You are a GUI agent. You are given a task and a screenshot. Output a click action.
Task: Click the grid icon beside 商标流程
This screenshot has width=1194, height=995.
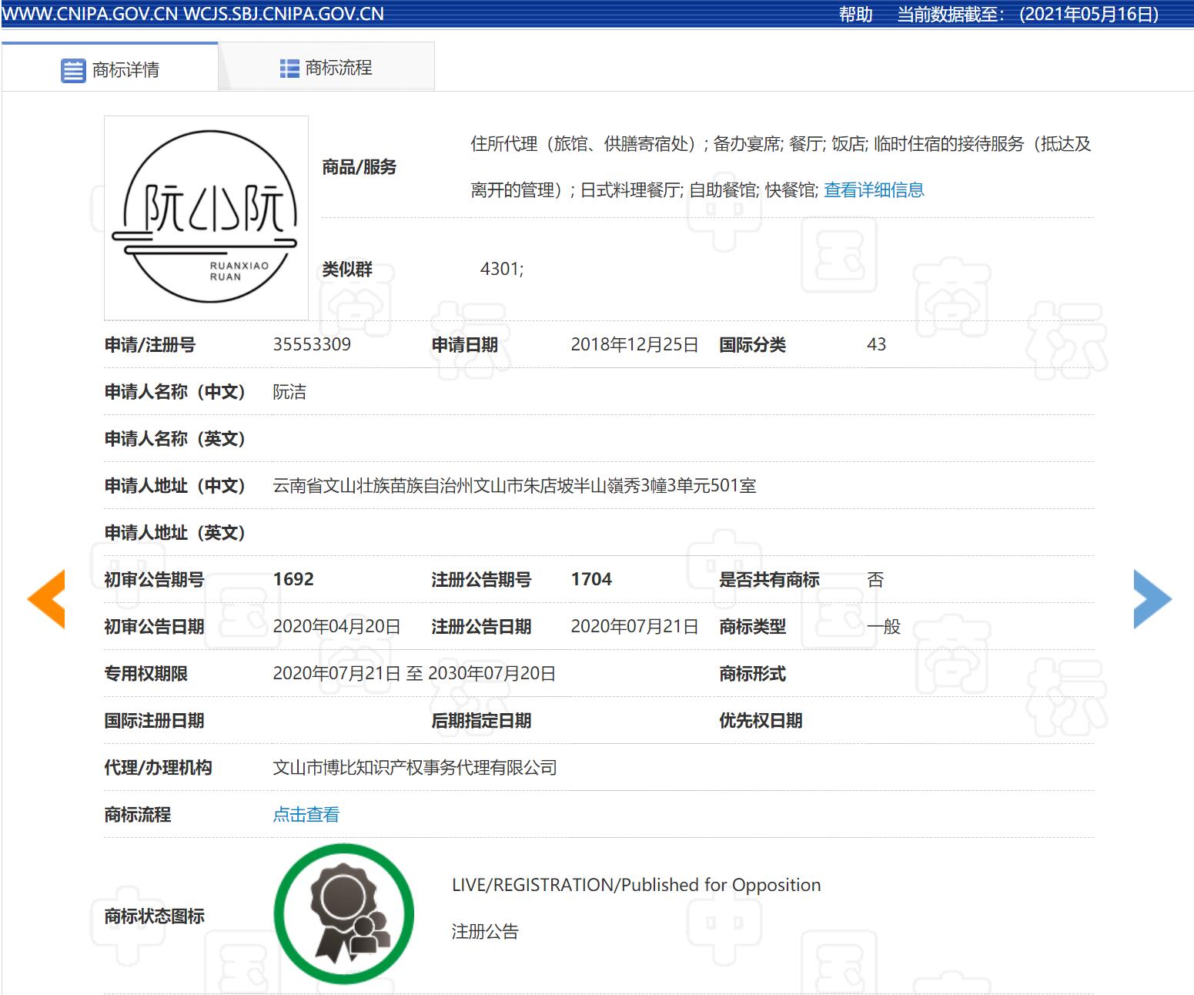coord(289,69)
